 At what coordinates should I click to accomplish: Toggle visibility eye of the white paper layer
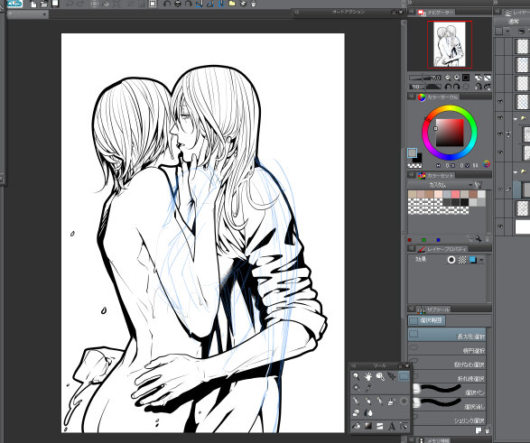click(x=500, y=226)
